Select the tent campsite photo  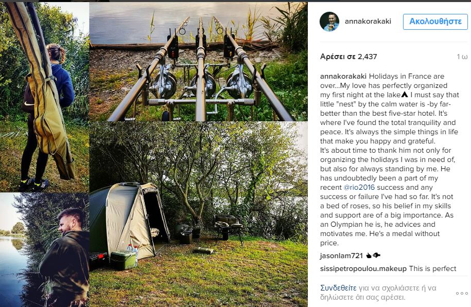(x=198, y=214)
